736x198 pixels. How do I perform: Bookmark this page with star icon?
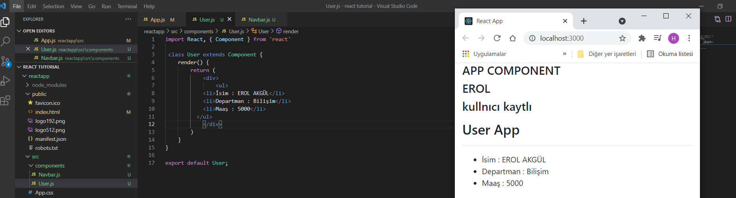click(622, 38)
